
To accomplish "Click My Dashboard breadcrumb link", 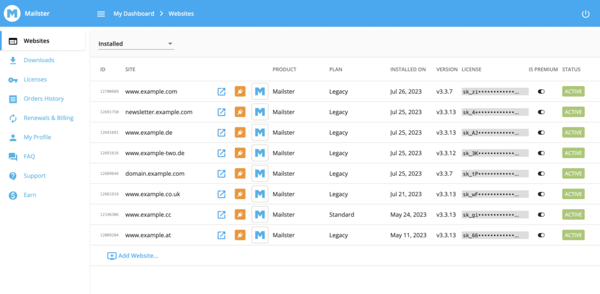I will [x=134, y=13].
